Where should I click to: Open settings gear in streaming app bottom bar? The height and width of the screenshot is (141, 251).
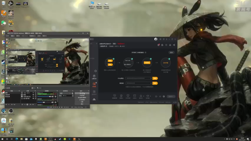[x=164, y=97]
